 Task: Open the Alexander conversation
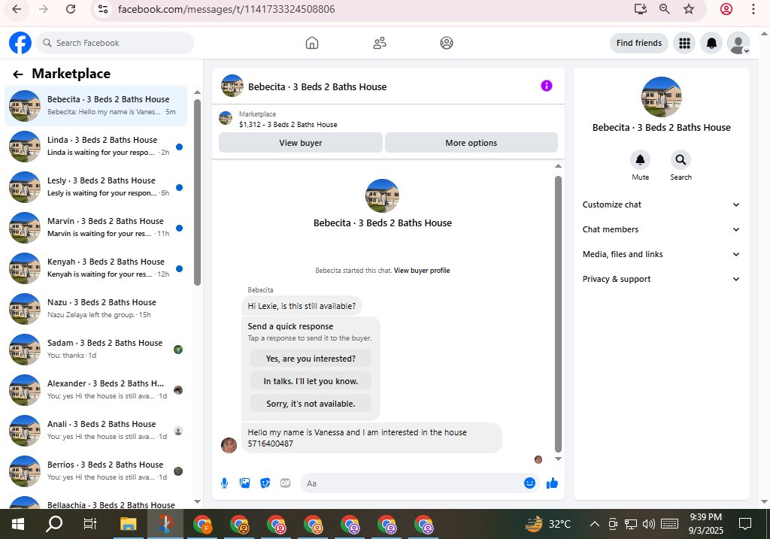point(95,390)
